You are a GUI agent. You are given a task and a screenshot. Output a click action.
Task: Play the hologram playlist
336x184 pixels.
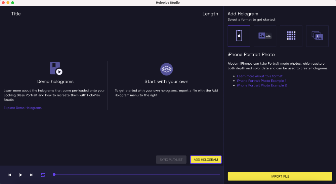click(20, 175)
